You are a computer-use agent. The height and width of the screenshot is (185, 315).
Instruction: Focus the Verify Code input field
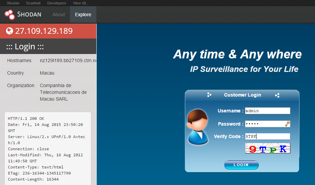tap(268, 136)
